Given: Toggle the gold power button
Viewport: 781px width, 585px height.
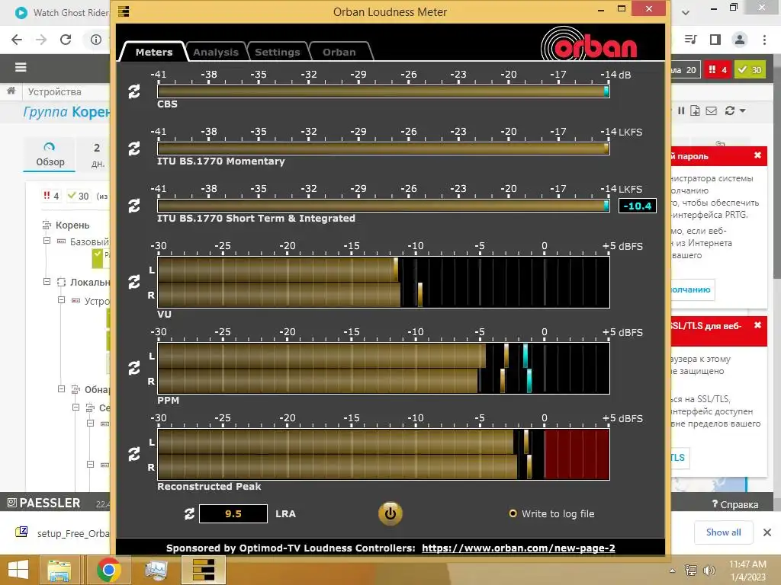Looking at the screenshot, I should tap(390, 514).
